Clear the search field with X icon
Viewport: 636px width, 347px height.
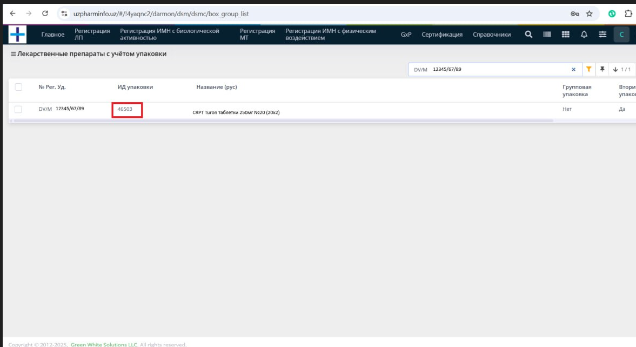574,70
